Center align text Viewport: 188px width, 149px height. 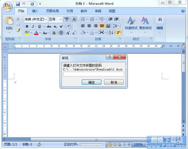89,26
